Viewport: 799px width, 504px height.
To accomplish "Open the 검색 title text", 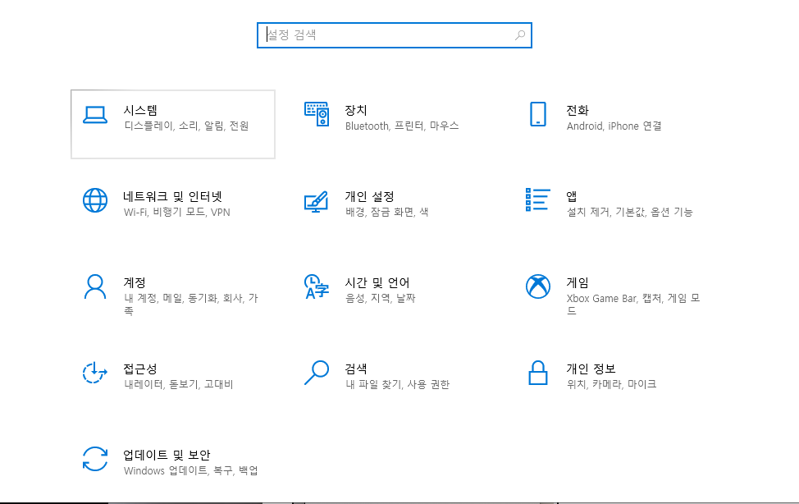I will (x=356, y=369).
